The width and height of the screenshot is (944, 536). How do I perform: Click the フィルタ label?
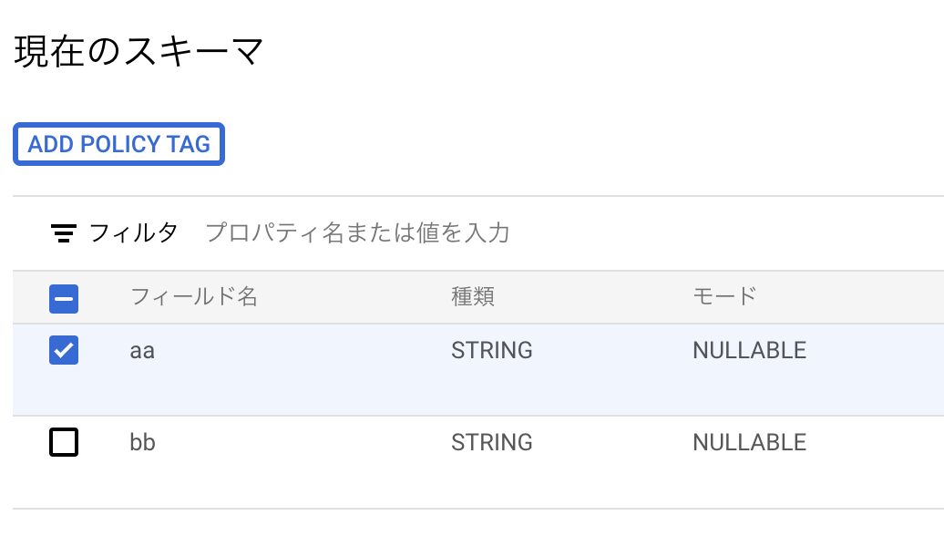click(133, 233)
